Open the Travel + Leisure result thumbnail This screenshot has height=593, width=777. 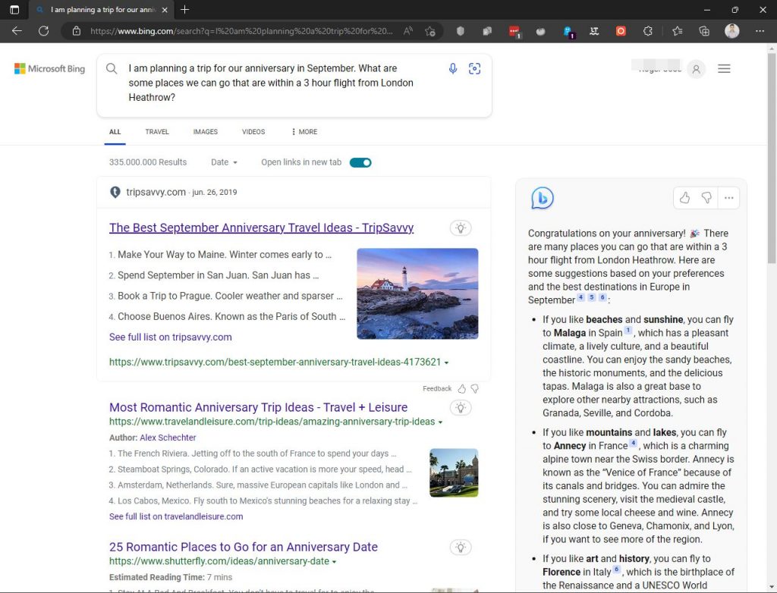pyautogui.click(x=454, y=473)
